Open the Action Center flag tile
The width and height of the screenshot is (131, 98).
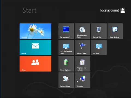pyautogui.click(x=82, y=47)
